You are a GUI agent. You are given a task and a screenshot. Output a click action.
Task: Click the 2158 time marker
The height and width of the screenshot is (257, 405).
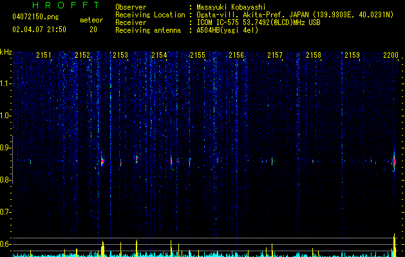pyautogui.click(x=314, y=55)
